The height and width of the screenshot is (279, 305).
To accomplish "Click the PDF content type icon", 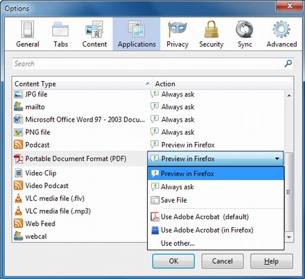I will [18, 159].
